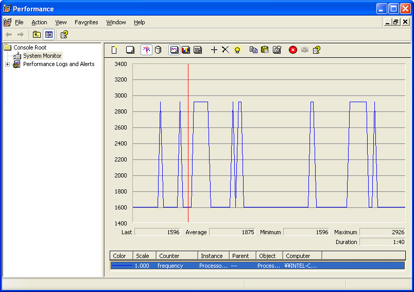Open System Monitor Properties icon
414x292 pixels.
[x=277, y=50]
